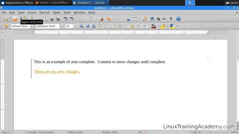The height and width of the screenshot is (134, 239).
Task: Click the Export as PDF icon
Action: tap(46, 19)
